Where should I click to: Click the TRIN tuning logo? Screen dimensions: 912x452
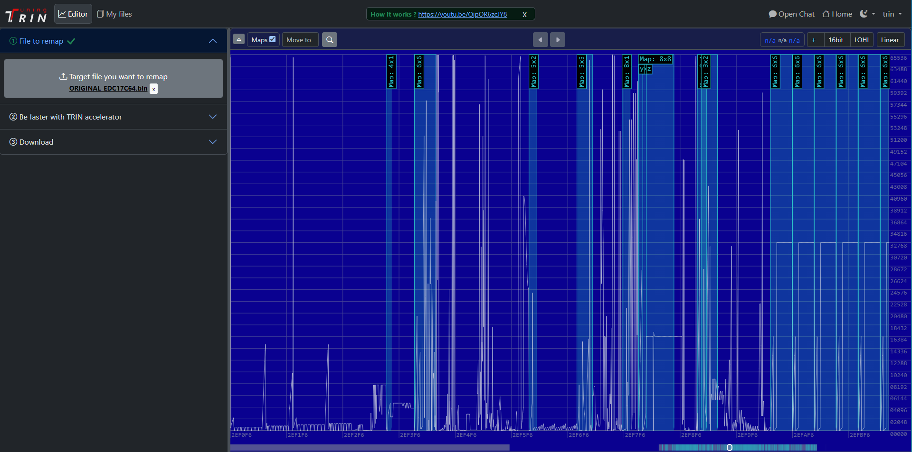click(x=26, y=15)
